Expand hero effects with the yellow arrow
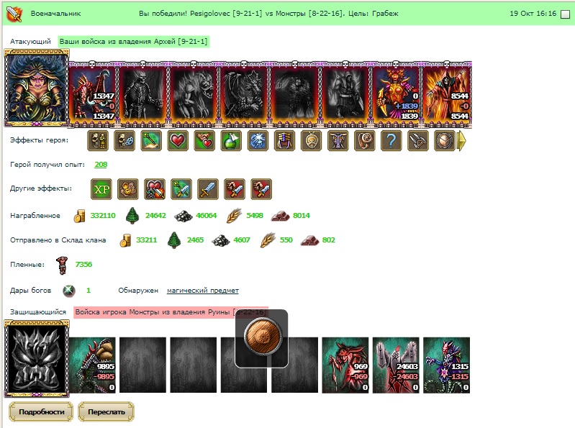Viewport: 575px width, 428px height. 463,141
